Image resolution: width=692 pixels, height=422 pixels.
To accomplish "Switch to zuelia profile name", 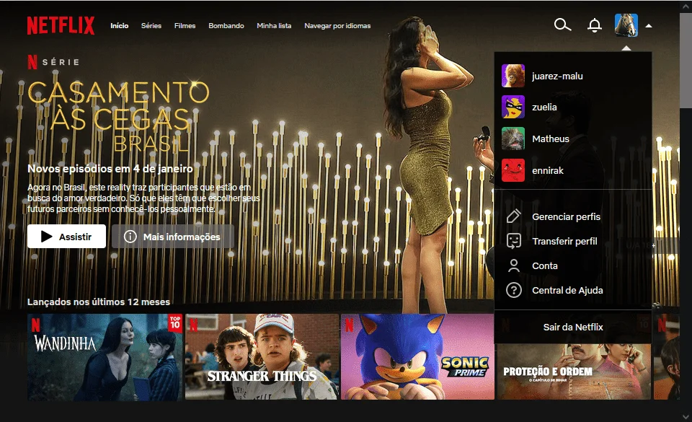I will pos(544,107).
